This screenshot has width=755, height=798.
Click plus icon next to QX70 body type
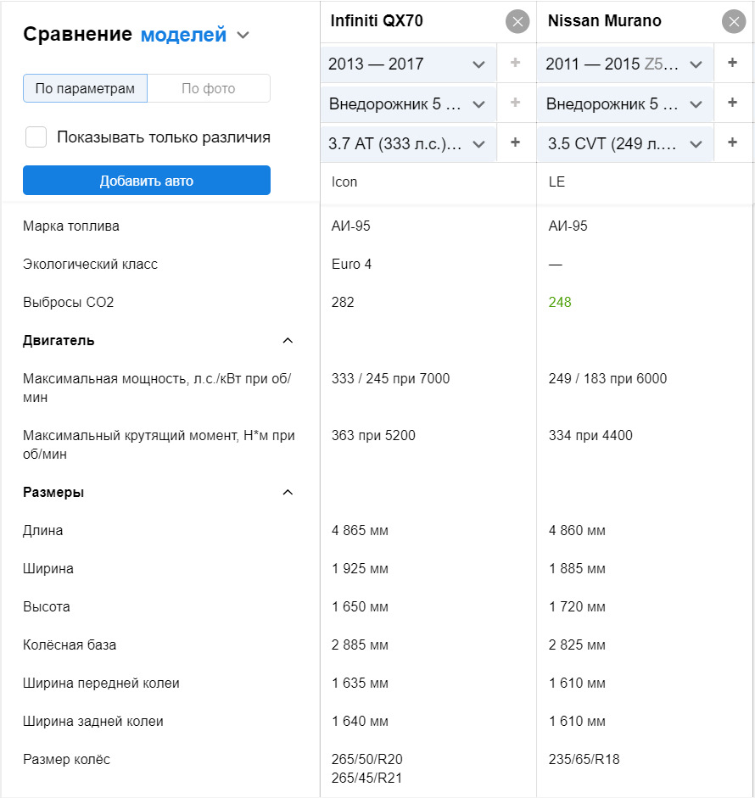[x=515, y=103]
